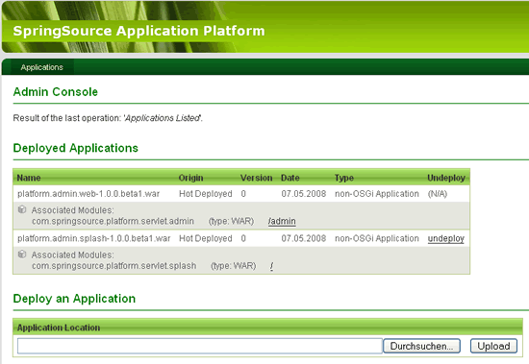
Task: Open the /admin module link
Action: click(282, 221)
